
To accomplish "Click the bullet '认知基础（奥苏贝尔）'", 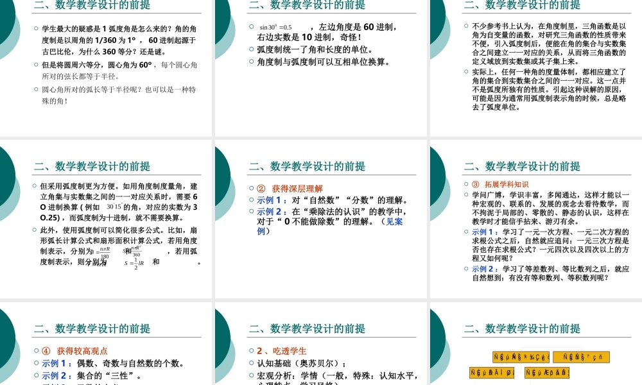I will [301, 363].
